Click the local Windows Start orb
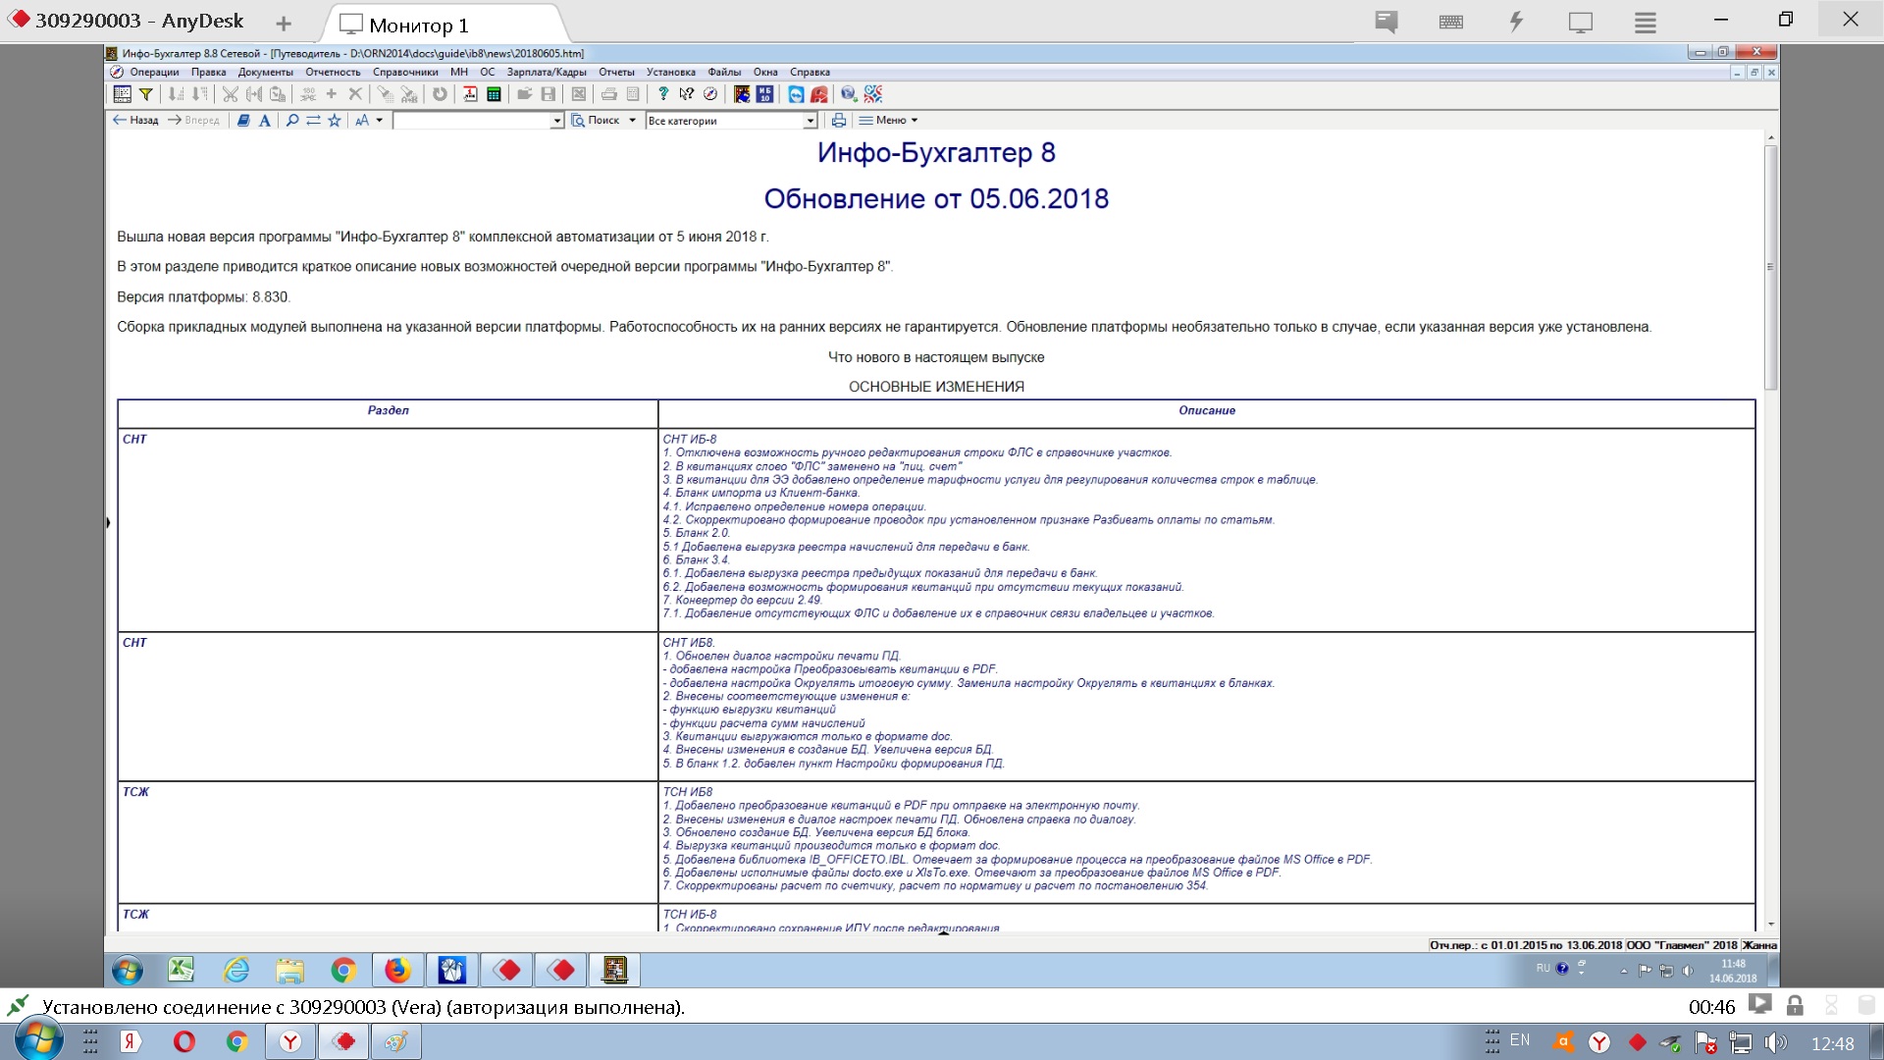The image size is (1884, 1060). [x=39, y=1041]
